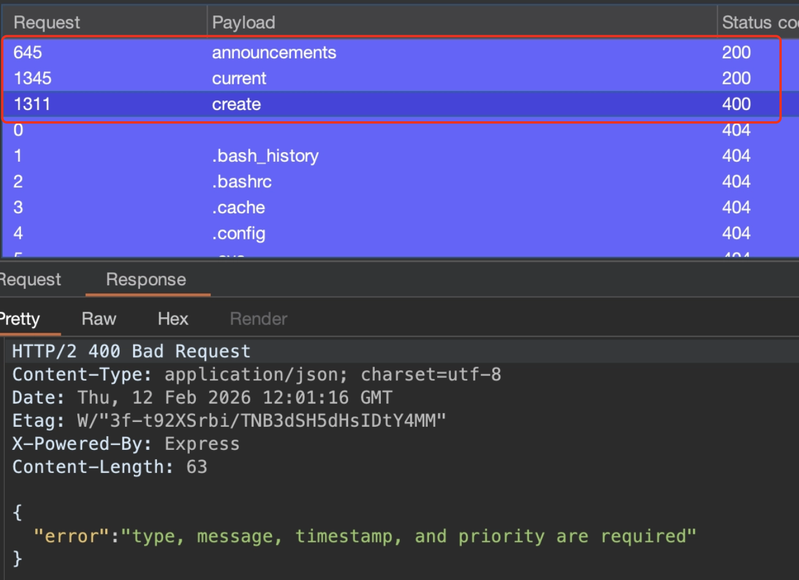Click the JSON error message text

click(x=408, y=537)
